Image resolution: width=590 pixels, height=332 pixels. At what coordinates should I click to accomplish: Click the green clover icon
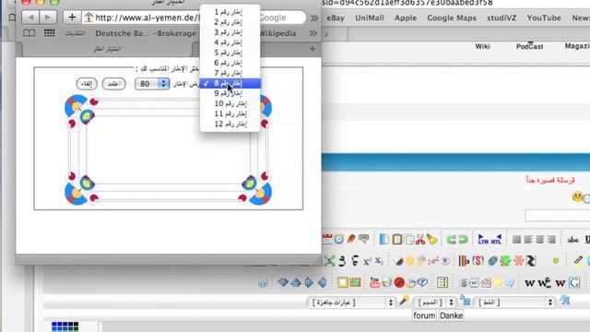click(x=505, y=261)
